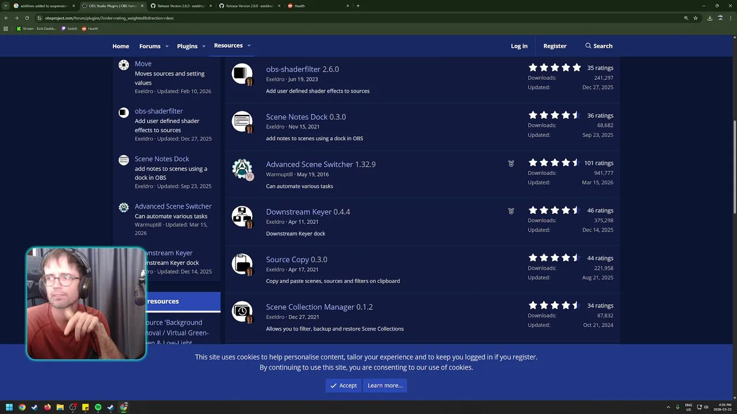Click the browser back arrow

click(x=6, y=18)
